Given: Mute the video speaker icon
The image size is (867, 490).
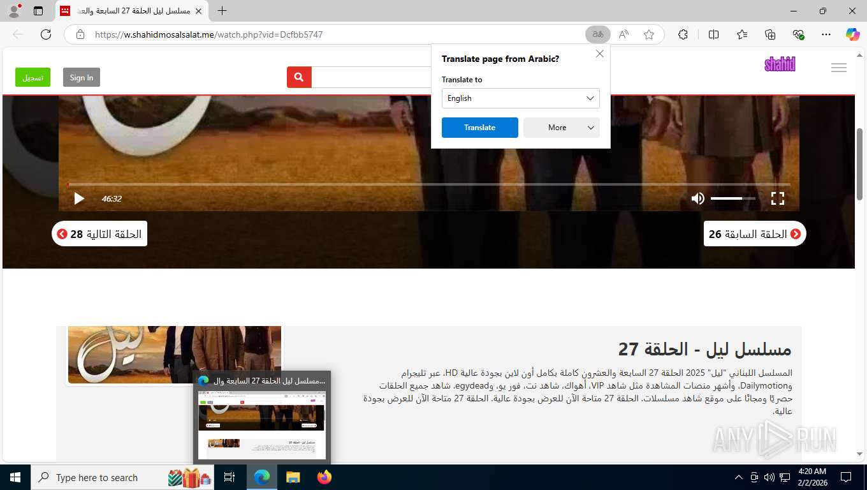Looking at the screenshot, I should 698,198.
